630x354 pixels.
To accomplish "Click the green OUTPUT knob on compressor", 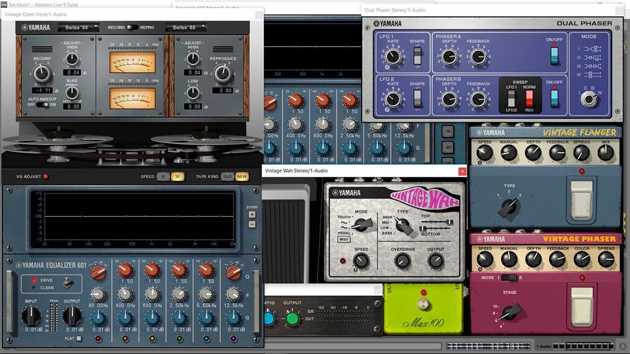I will (x=292, y=317).
